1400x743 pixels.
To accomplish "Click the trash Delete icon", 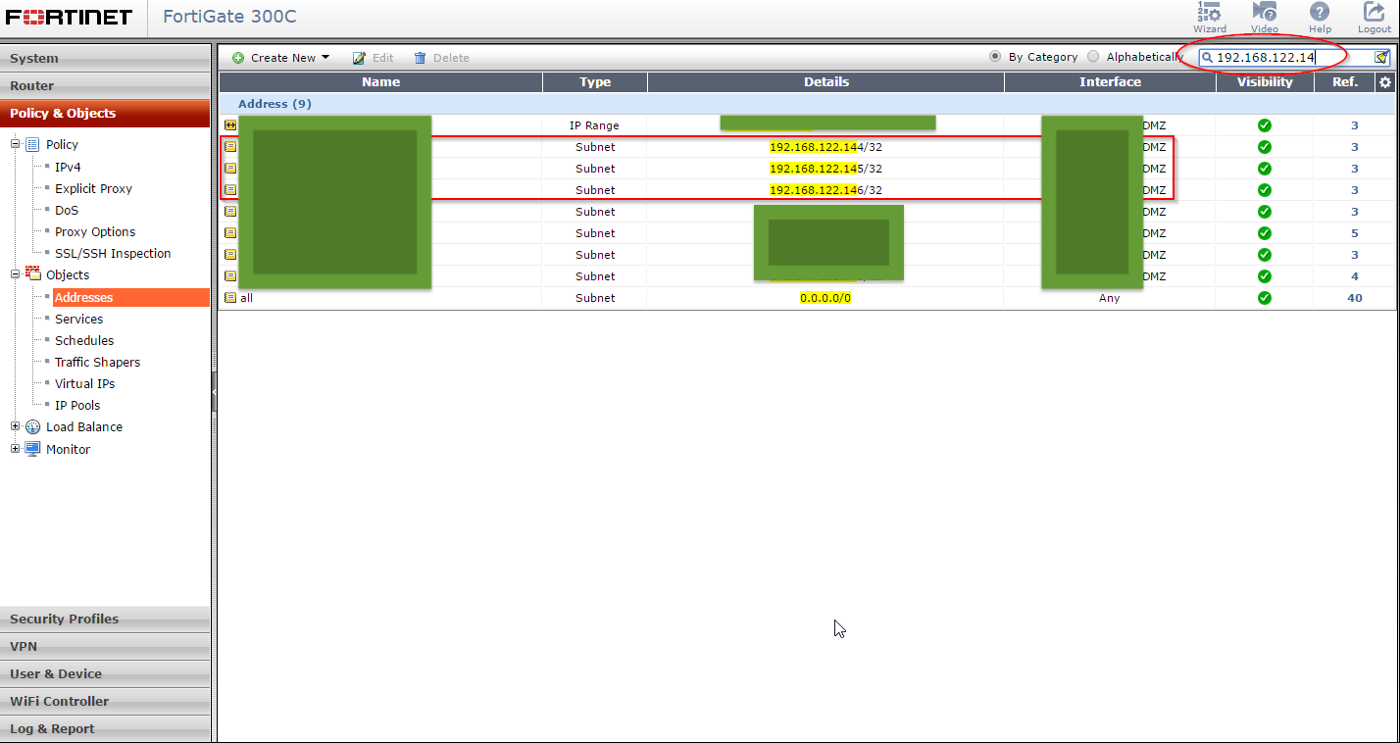I will point(421,58).
